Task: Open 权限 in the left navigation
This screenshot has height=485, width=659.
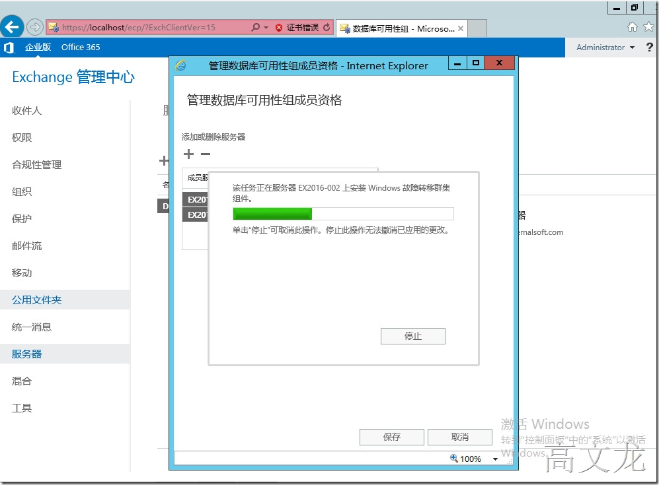Action: pyautogui.click(x=22, y=138)
